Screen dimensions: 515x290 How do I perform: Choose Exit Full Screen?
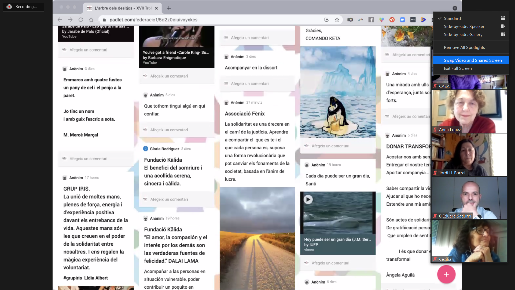tap(471, 68)
